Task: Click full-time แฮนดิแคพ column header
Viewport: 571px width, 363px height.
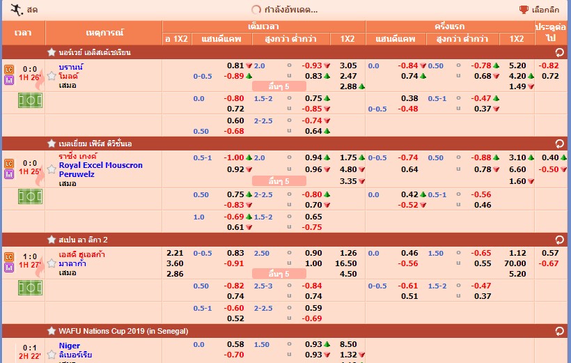Action: [221, 39]
